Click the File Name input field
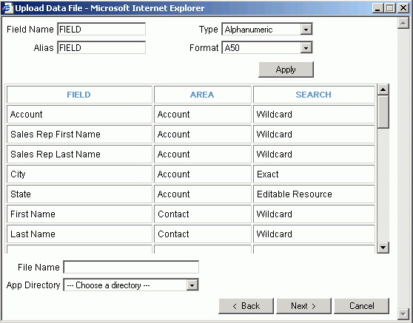This screenshot has width=413, height=323. (x=131, y=268)
